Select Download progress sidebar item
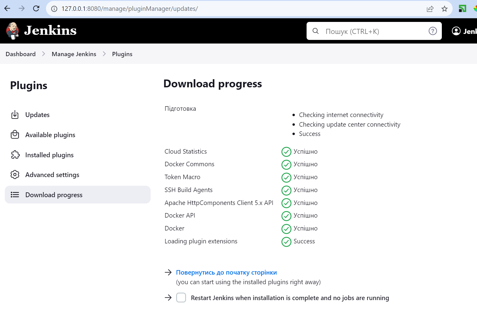 78,194
